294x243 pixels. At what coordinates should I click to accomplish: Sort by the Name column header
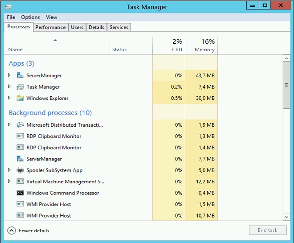point(56,45)
